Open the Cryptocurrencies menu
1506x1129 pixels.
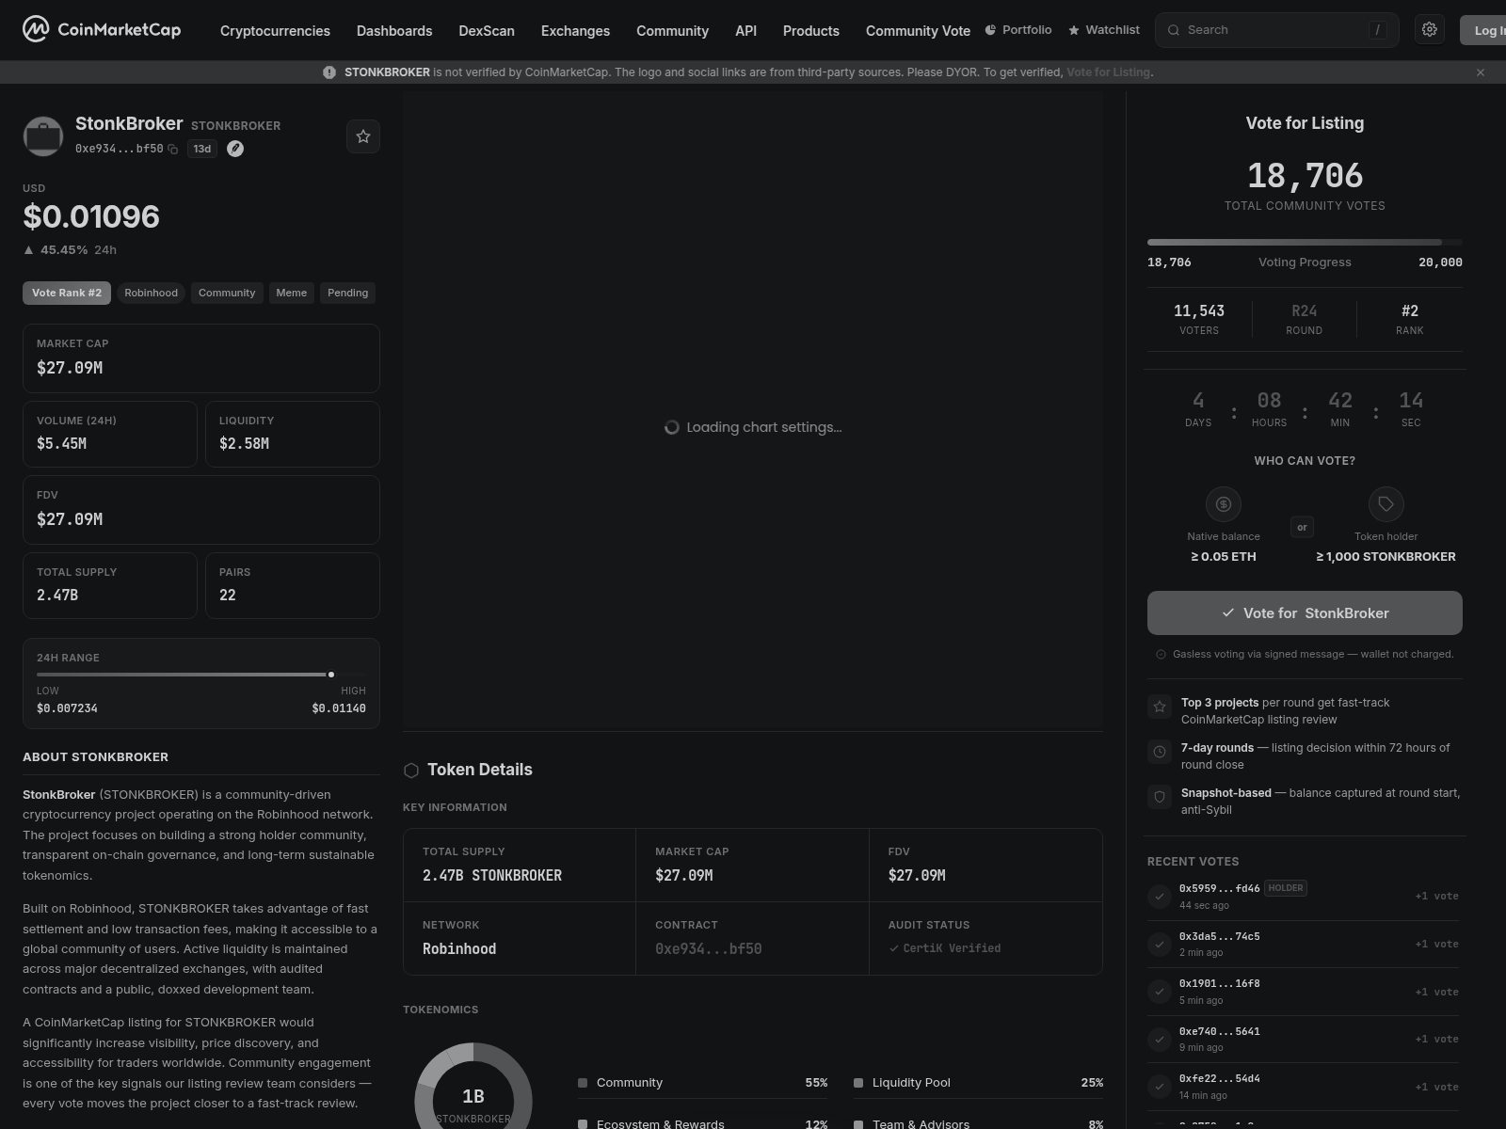pos(275,31)
